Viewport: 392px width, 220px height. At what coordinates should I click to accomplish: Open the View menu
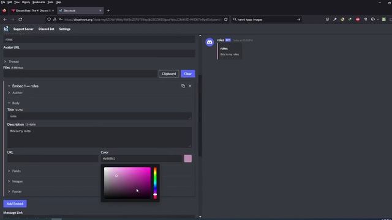pyautogui.click(x=17, y=2)
